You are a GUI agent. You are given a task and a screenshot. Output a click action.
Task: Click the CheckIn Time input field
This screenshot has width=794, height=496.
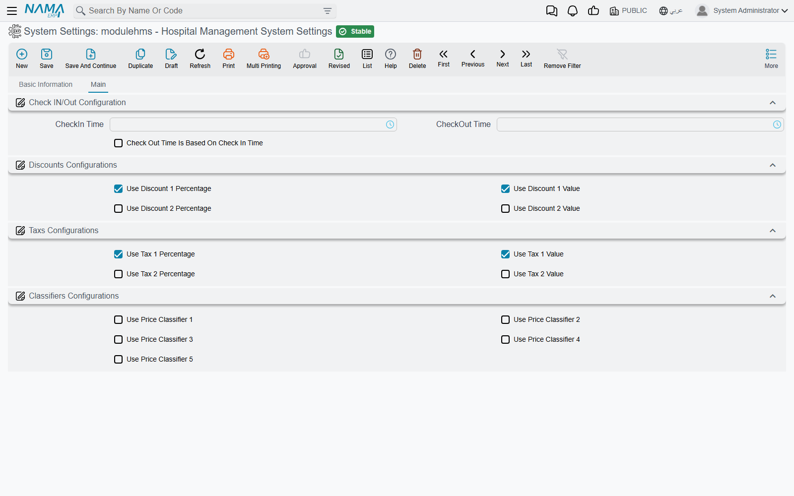[253, 124]
